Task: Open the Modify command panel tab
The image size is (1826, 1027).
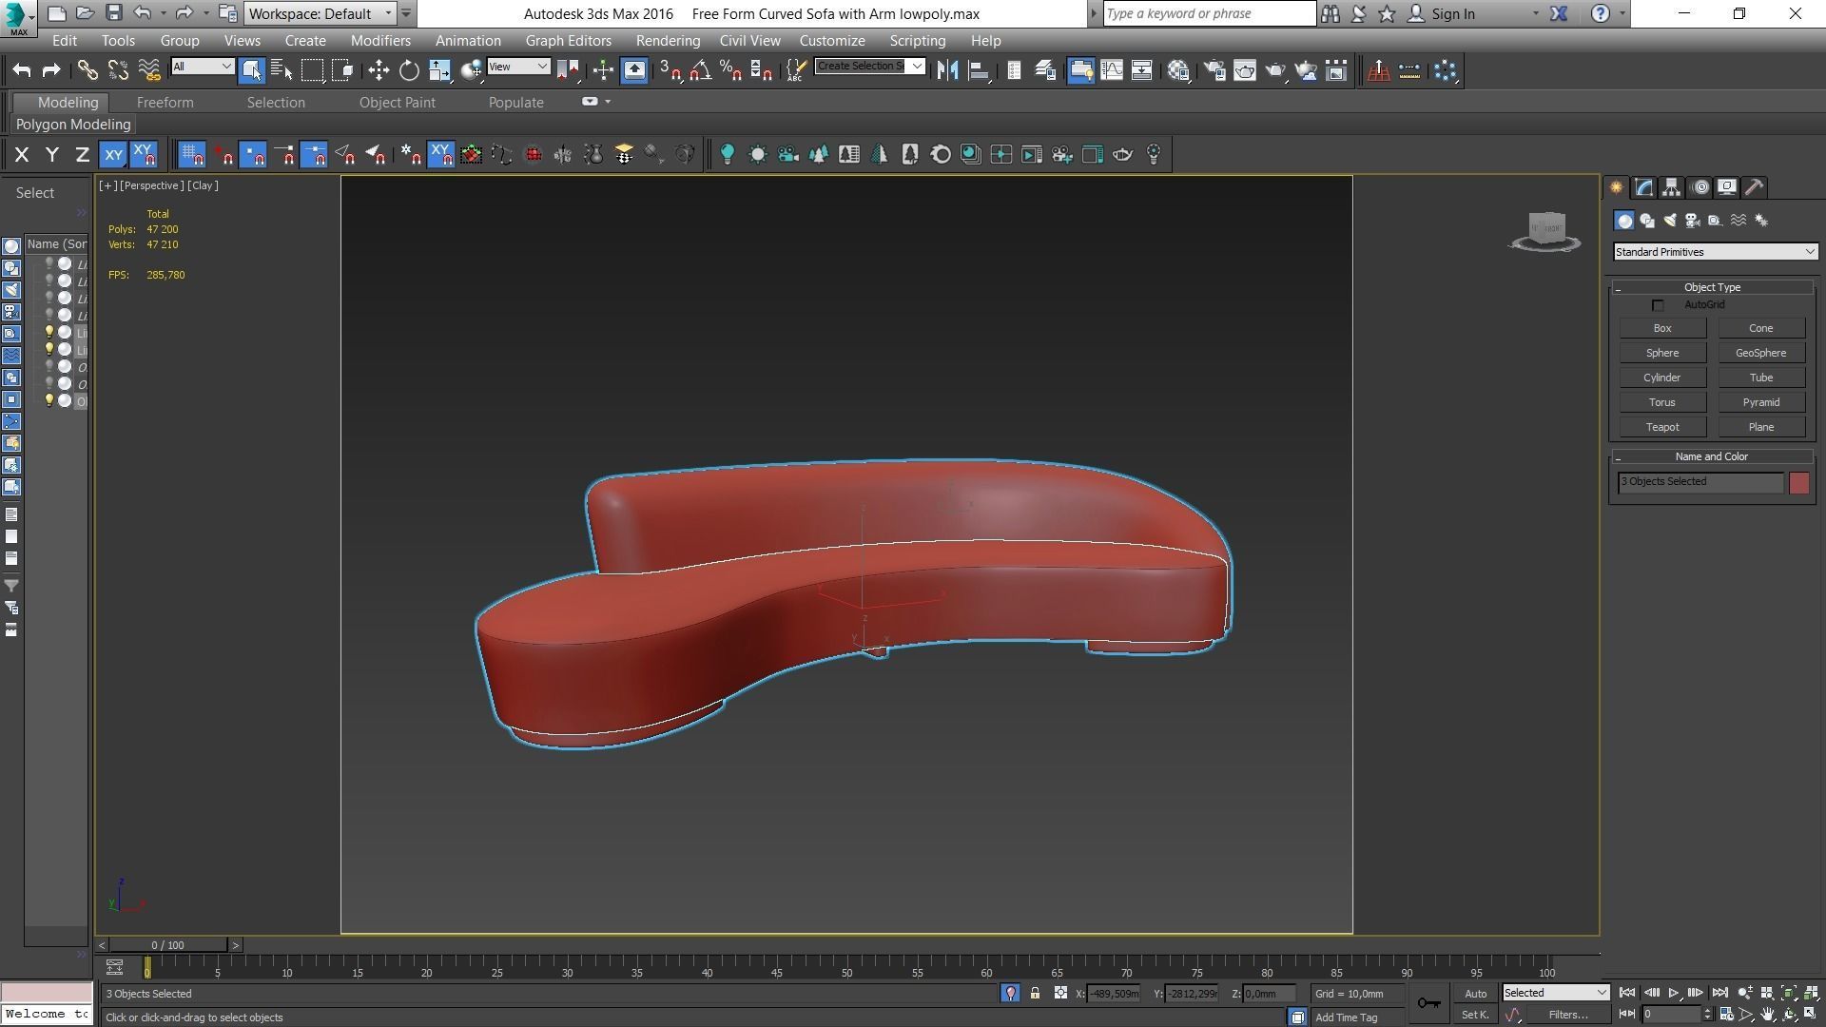Action: coord(1643,187)
